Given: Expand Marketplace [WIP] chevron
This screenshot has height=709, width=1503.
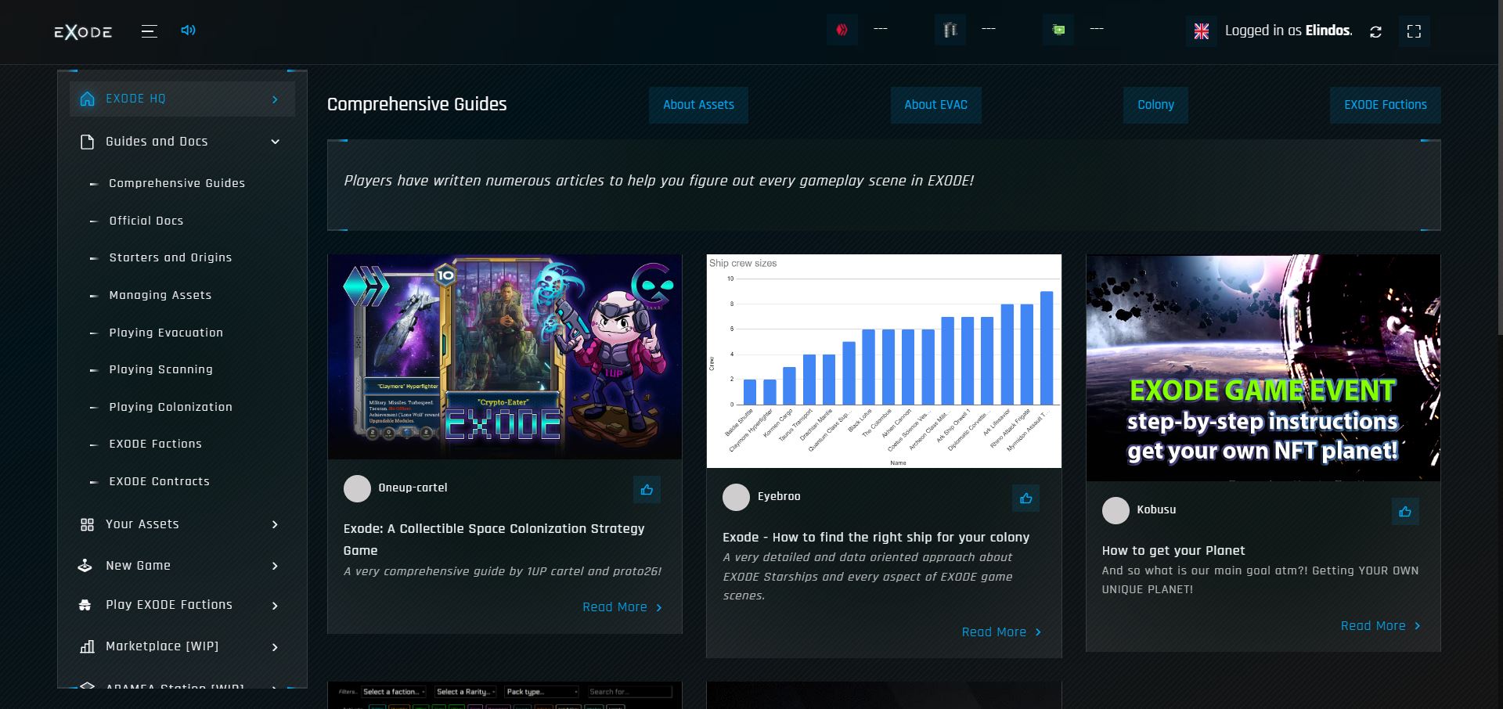Looking at the screenshot, I should (275, 647).
